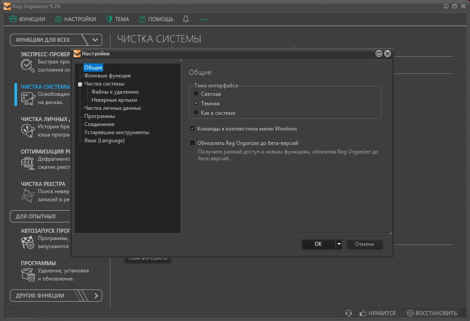
Task: Open ЧИСТКА СИСТЕМЫ in the sidebar
Action: click(x=45, y=86)
